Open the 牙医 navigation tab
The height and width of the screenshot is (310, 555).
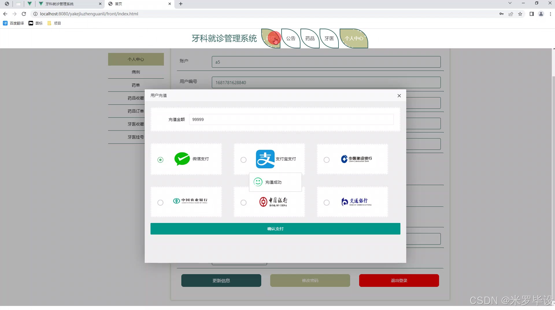click(329, 38)
